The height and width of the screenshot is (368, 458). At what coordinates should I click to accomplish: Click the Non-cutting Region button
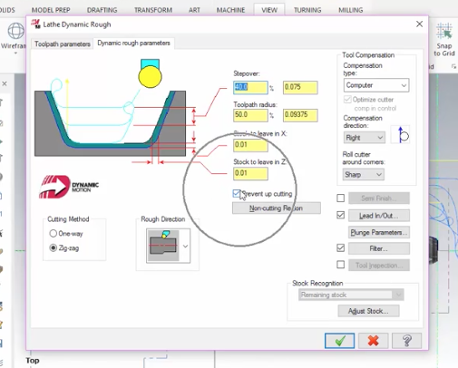click(277, 208)
